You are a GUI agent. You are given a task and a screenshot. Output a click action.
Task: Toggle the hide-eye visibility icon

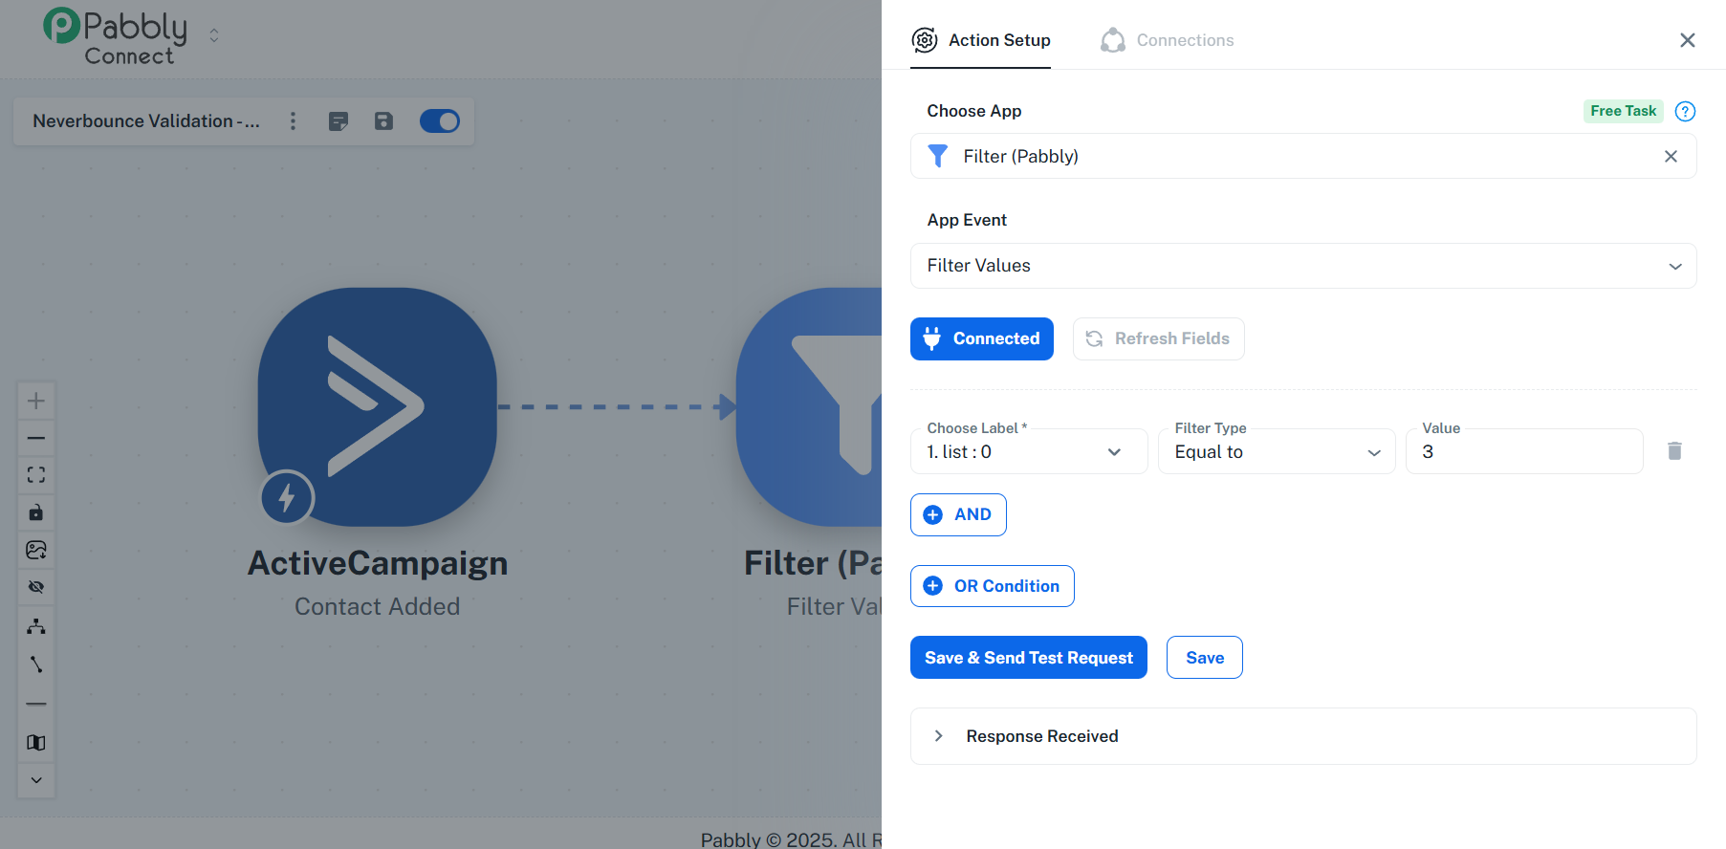click(x=36, y=587)
